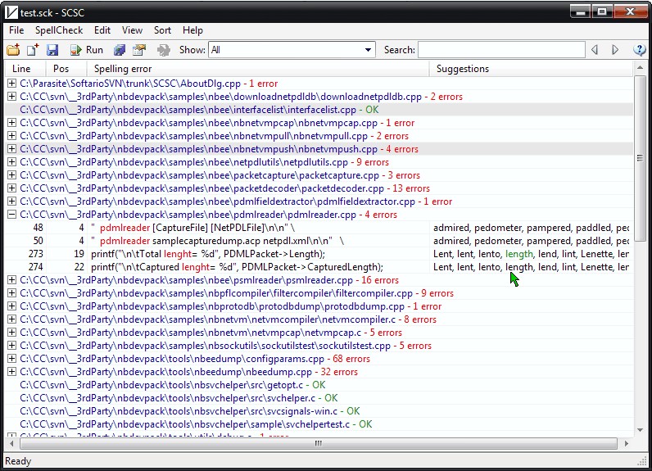Click the Spelling error column header
The width and height of the screenshot is (652, 471).
point(258,69)
